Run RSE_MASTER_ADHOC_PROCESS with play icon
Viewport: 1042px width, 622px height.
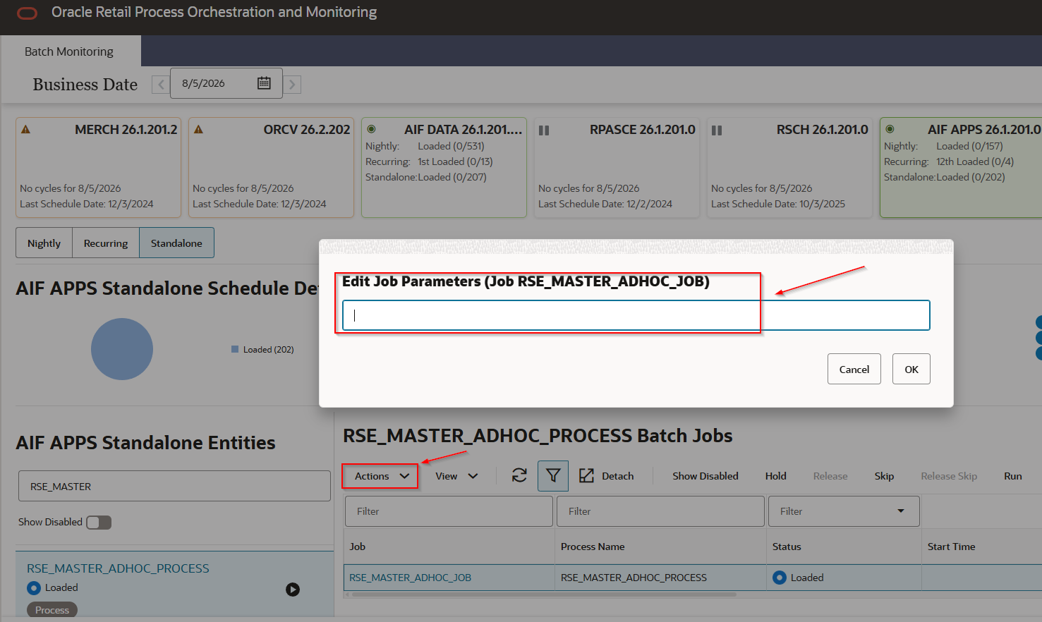tap(293, 590)
